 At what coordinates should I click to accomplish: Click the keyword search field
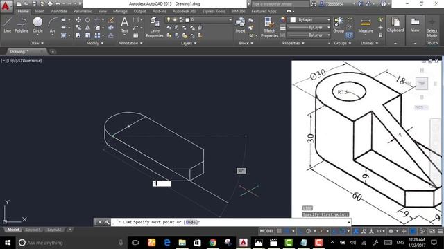pyautogui.click(x=280, y=4)
